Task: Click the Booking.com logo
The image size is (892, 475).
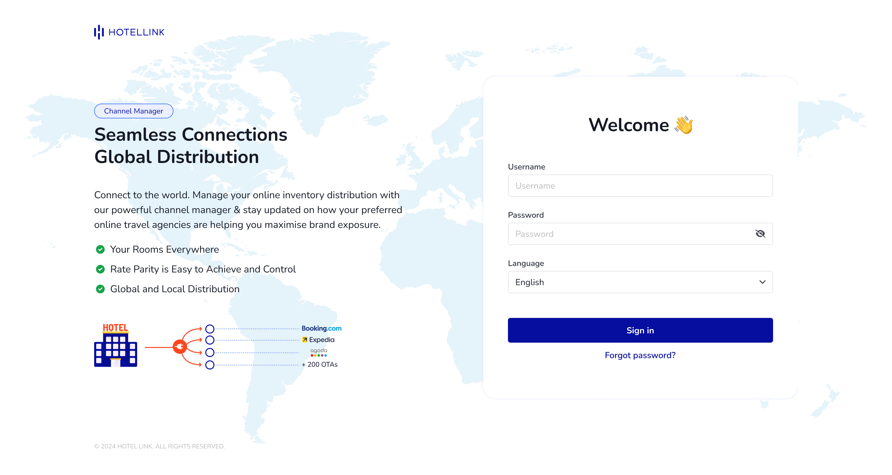Action: coord(321,328)
